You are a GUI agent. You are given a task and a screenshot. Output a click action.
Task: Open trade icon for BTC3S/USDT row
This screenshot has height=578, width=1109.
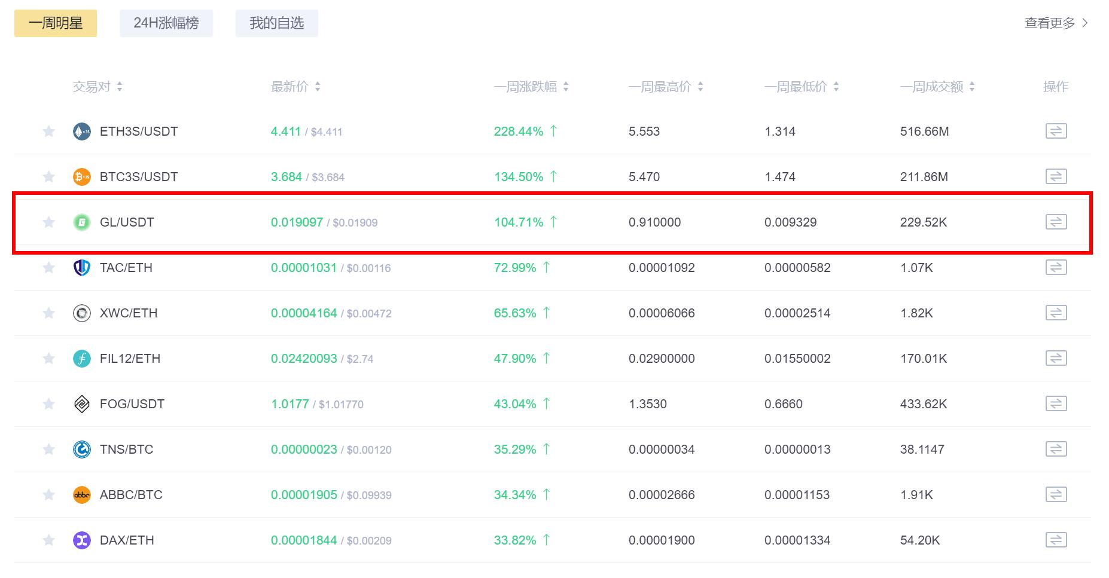pos(1056,176)
